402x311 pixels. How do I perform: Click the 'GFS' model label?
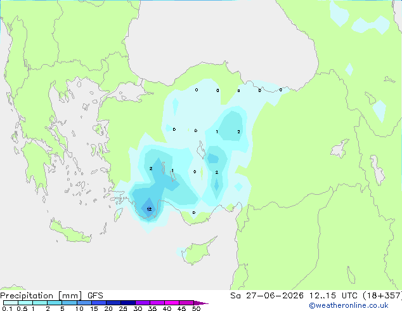coord(95,296)
